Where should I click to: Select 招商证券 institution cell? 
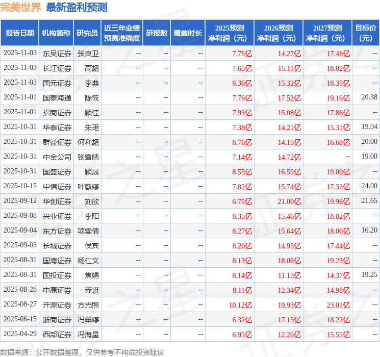[x=57, y=113]
